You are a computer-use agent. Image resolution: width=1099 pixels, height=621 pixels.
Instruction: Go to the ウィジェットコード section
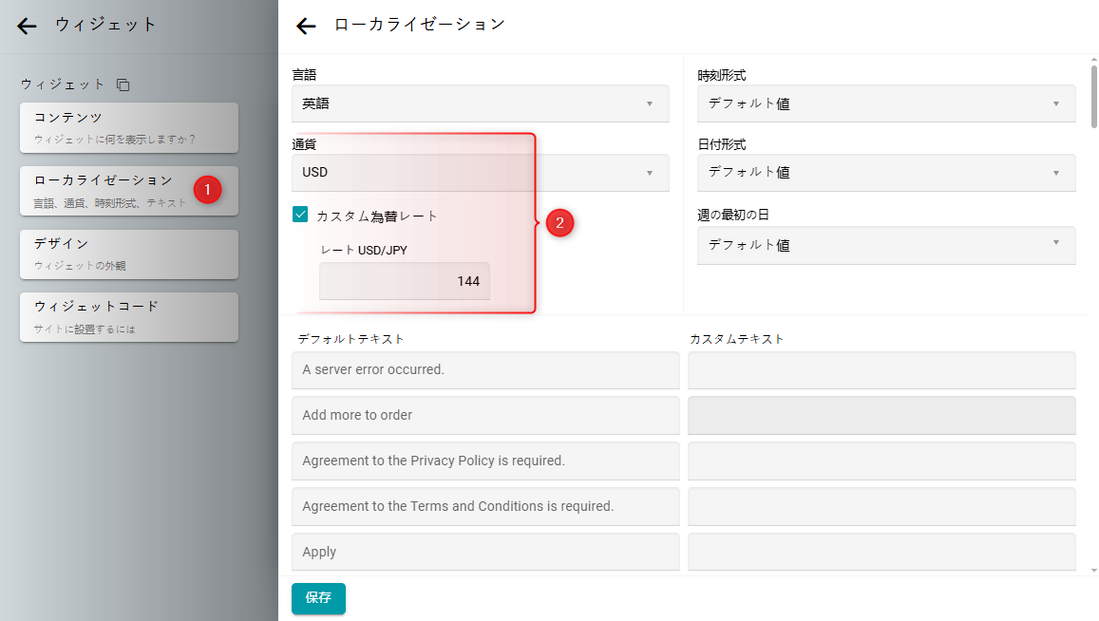(x=128, y=317)
